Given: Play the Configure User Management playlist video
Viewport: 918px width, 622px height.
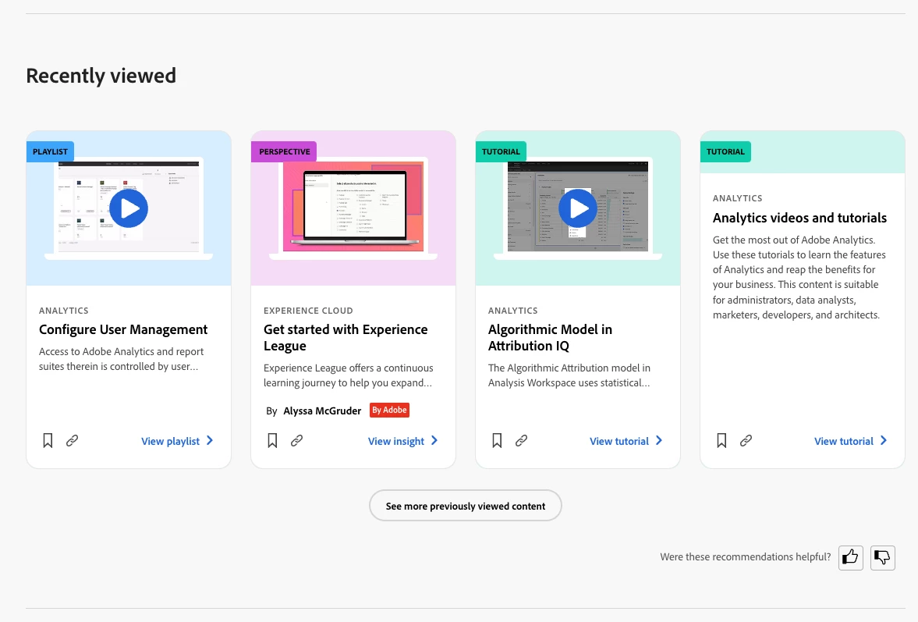Looking at the screenshot, I should tap(129, 208).
